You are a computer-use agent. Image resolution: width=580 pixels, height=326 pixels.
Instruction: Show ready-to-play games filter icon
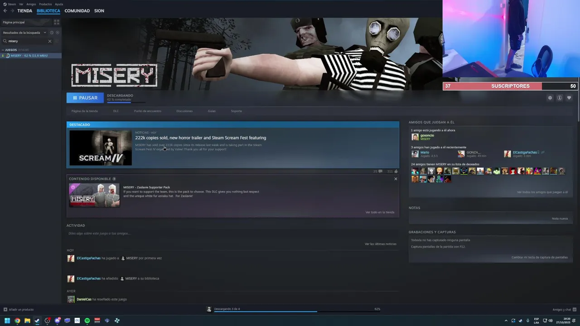pos(57,33)
